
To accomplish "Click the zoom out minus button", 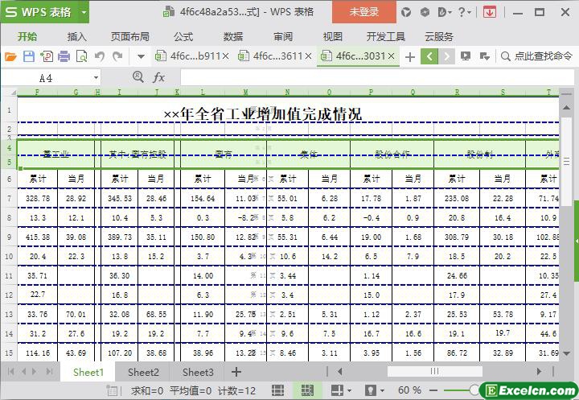I will (x=433, y=390).
